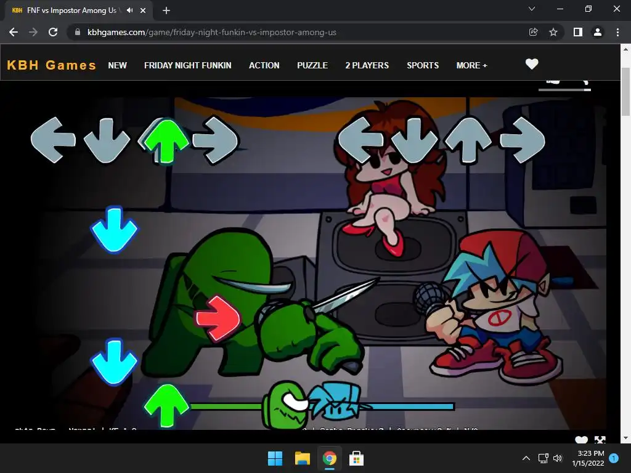Viewport: 631px width, 473px height.
Task: Open File Explorer from the taskbar
Action: tap(302, 458)
